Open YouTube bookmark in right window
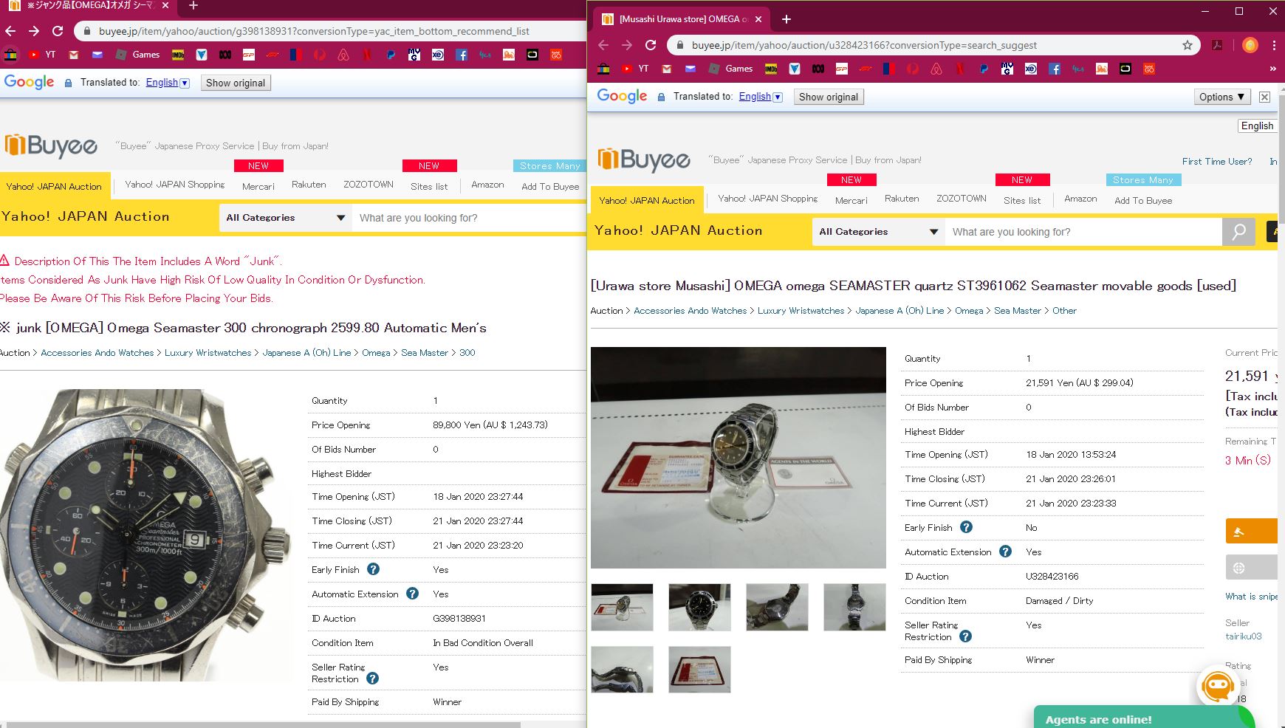The image size is (1285, 728). [x=635, y=69]
